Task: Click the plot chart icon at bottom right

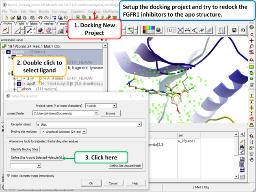Action: point(242,177)
